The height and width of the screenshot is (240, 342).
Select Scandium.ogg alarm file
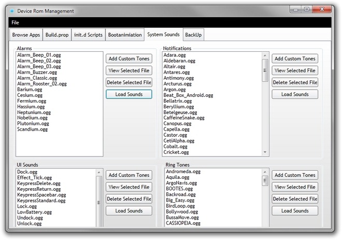[33, 129]
